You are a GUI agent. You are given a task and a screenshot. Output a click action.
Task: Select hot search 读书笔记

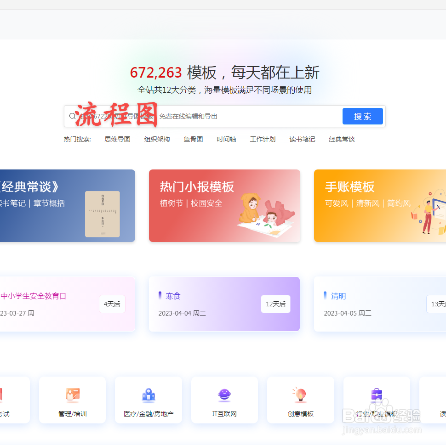click(302, 139)
